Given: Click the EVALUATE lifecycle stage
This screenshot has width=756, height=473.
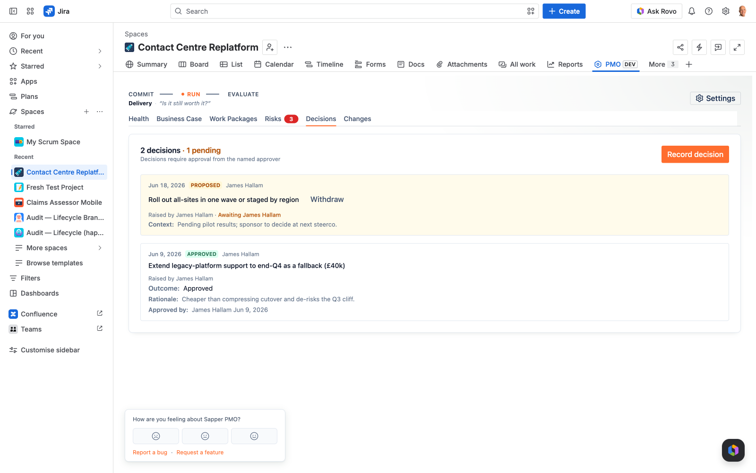Looking at the screenshot, I should point(243,94).
